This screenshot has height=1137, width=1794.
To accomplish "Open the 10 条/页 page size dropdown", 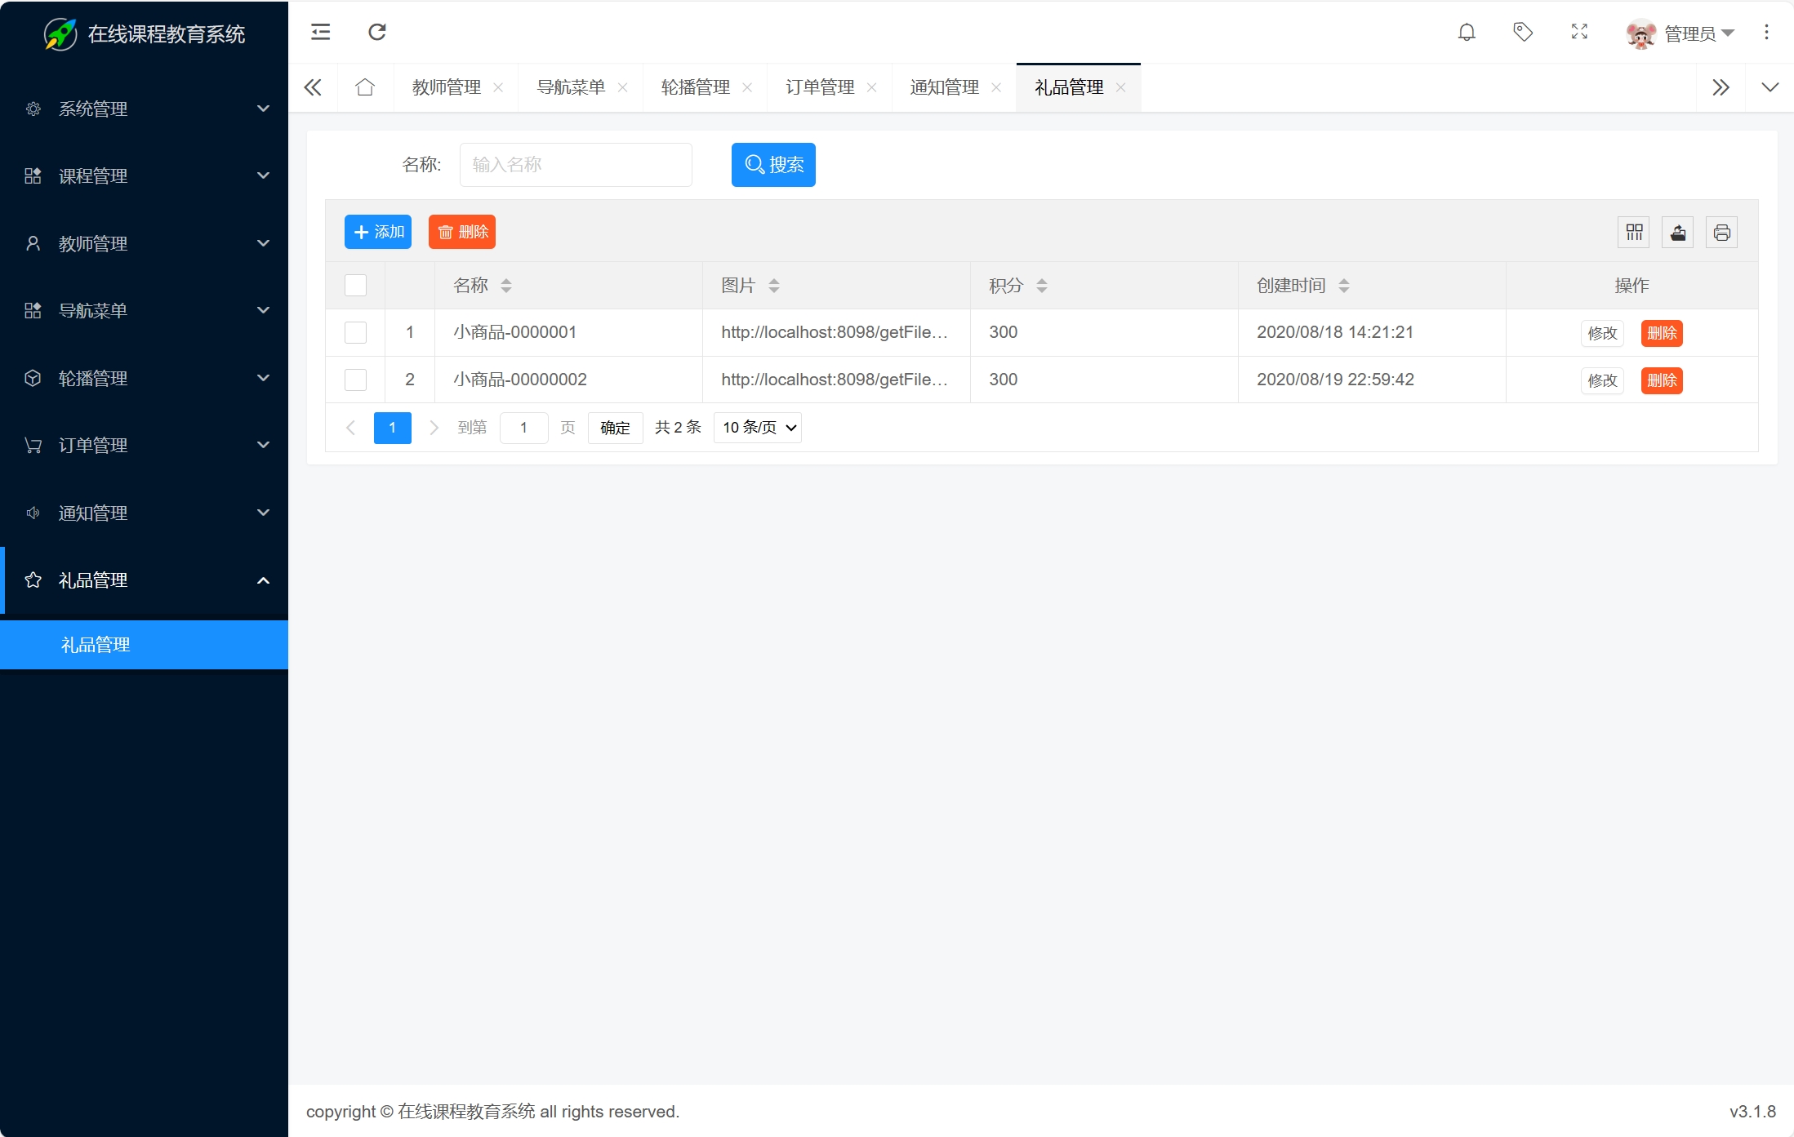I will click(x=758, y=428).
